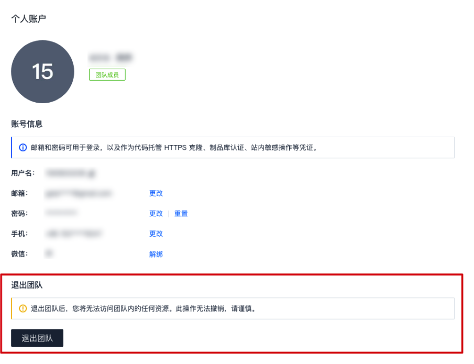This screenshot has height=364, width=474.
Task: Click the blurred 邮箱 address value
Action: click(x=79, y=193)
